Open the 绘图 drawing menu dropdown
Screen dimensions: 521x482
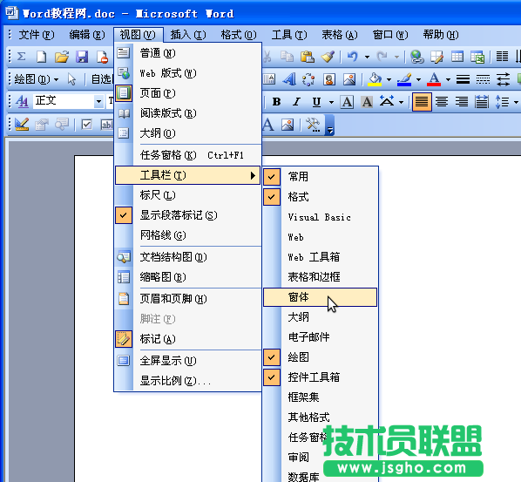[37, 79]
